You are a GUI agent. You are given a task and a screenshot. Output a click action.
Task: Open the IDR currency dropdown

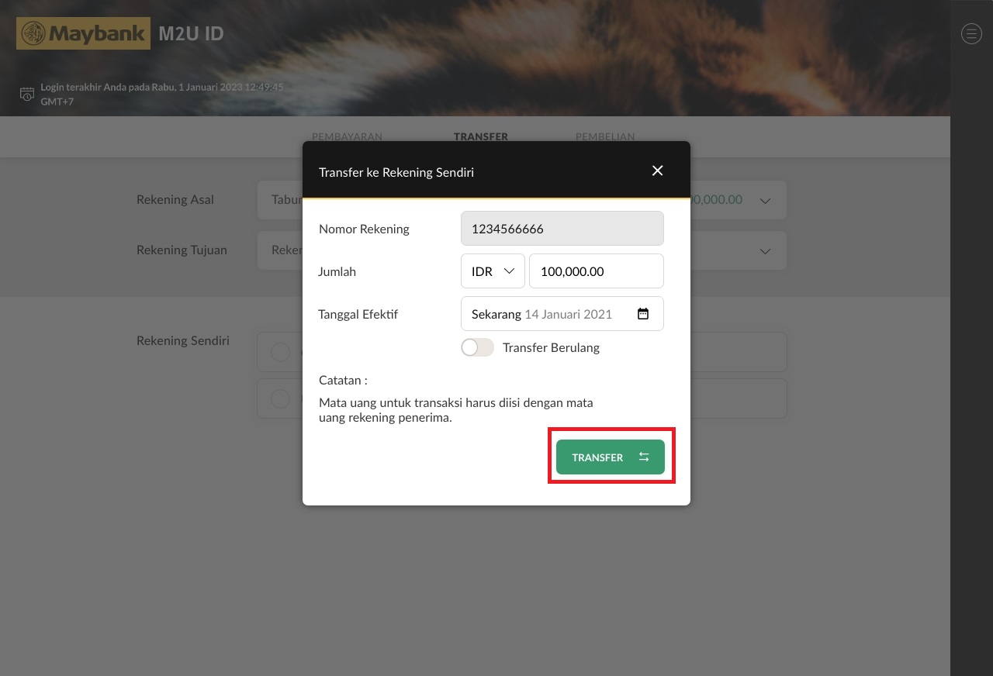[493, 271]
